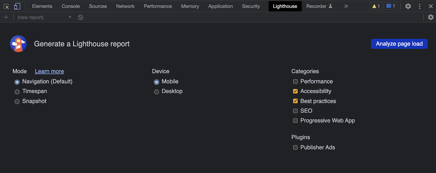Uncheck the Best practices category
436x173 pixels.
pos(295,101)
